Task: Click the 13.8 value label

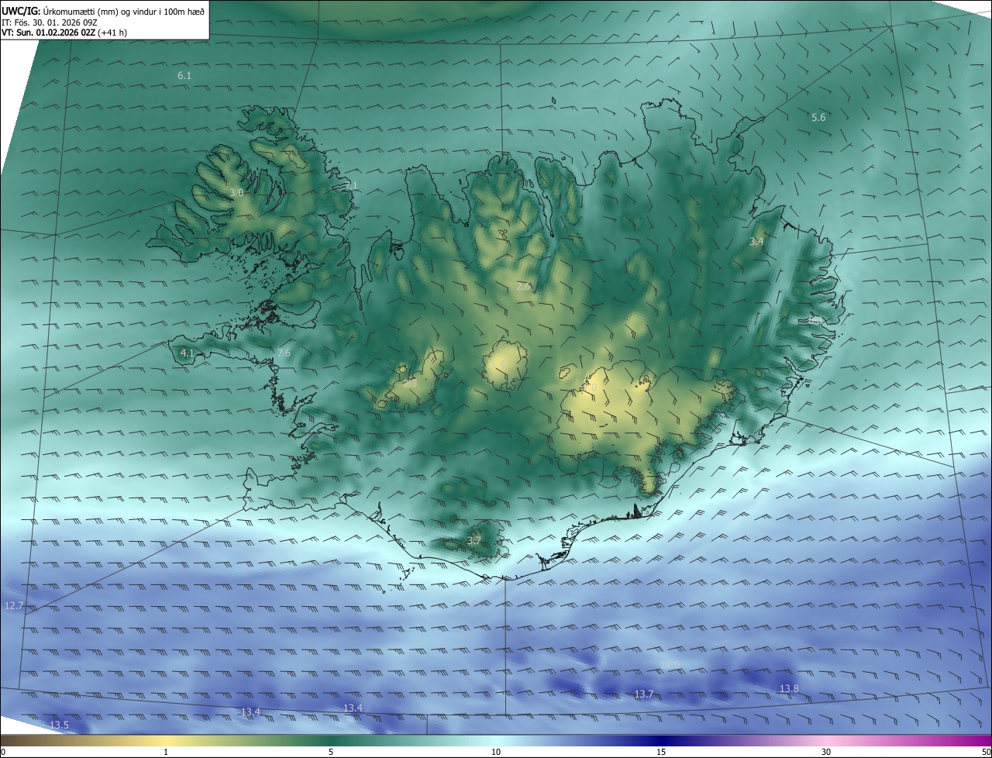Action: pyautogui.click(x=789, y=688)
